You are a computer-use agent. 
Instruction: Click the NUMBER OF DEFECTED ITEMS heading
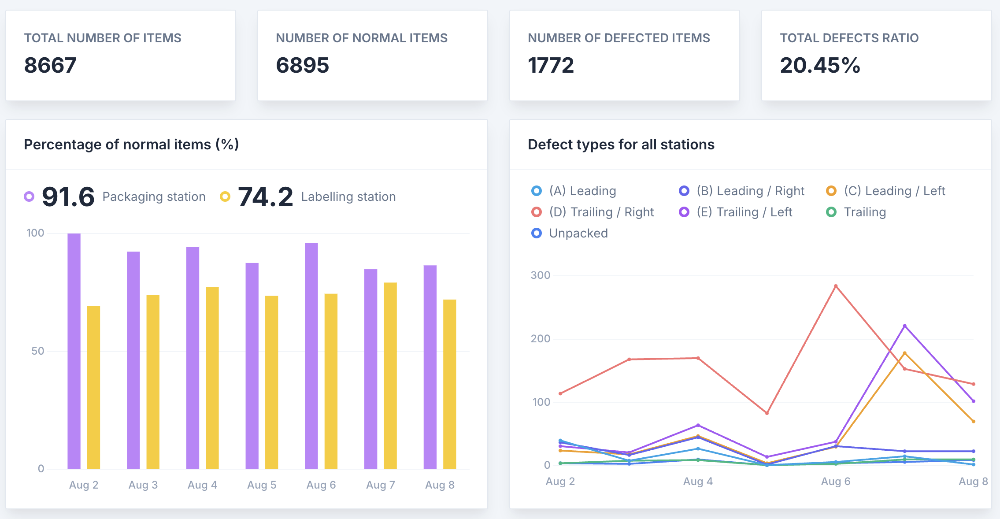(x=619, y=38)
